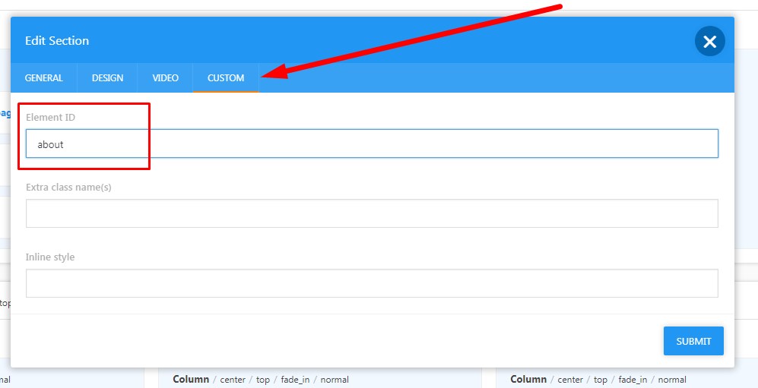Image resolution: width=758 pixels, height=388 pixels.
Task: Click center in the middle Column row
Action: [233, 380]
